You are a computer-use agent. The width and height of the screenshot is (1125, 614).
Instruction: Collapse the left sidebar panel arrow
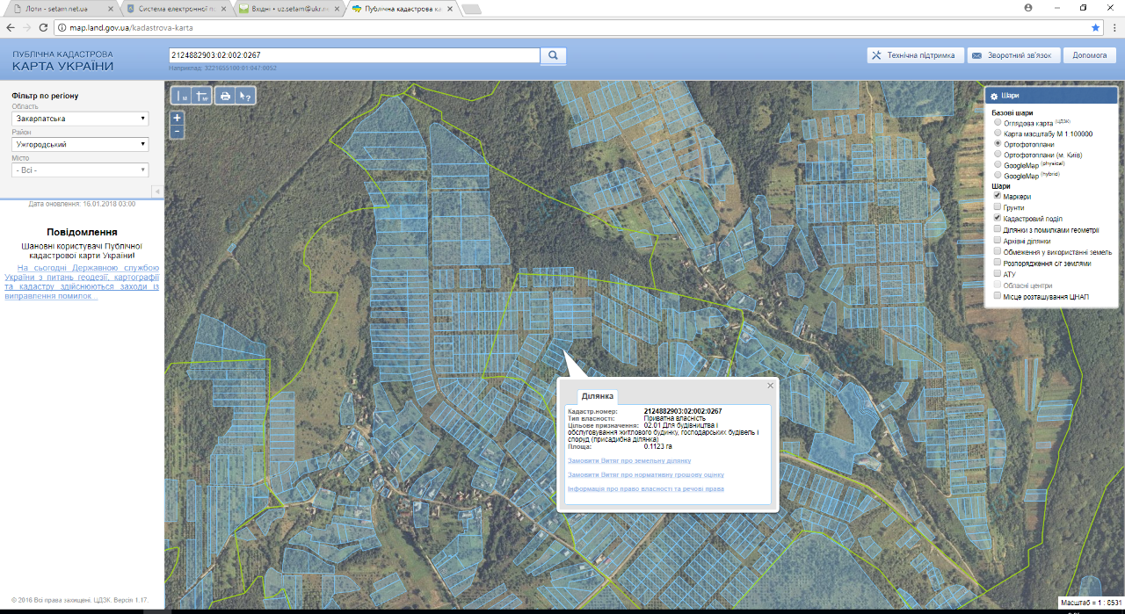point(157,191)
